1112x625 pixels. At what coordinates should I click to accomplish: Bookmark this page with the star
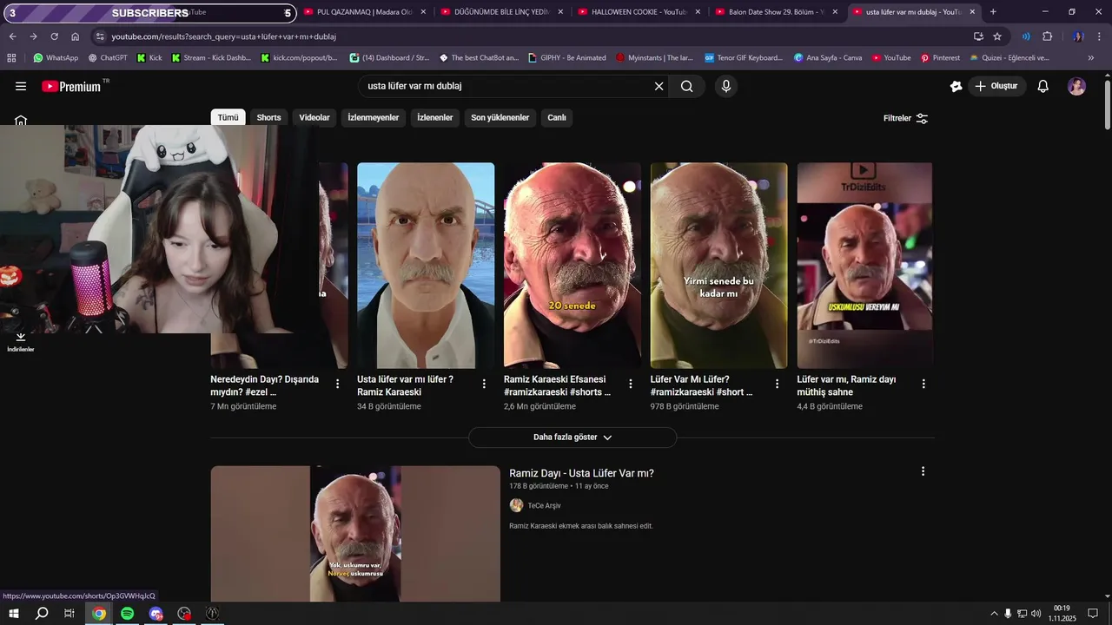(x=997, y=36)
